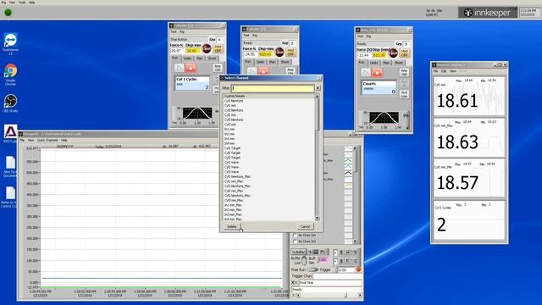Select 'Cyl1 Newtons_Max' in channel list
542x305 pixels.
click(237, 176)
